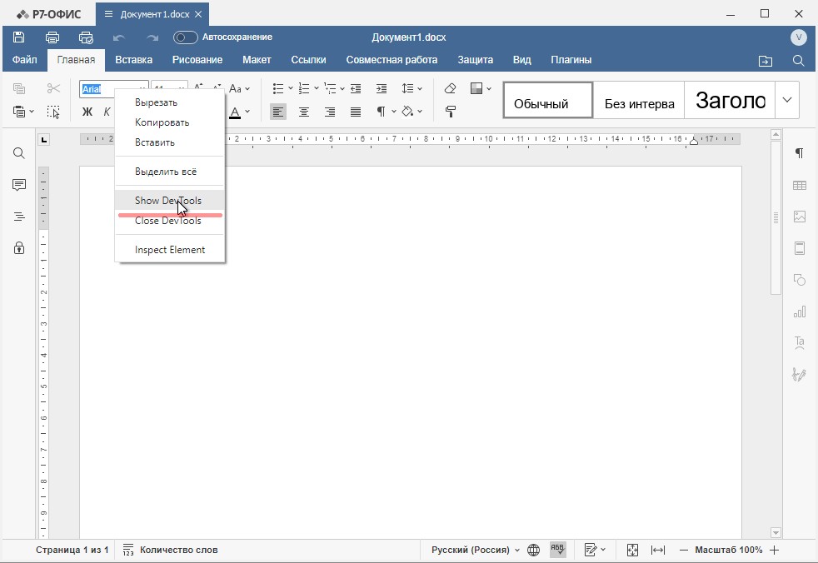This screenshot has height=563, width=818.
Task: Open the Image settings panel on right sidebar
Action: pyautogui.click(x=799, y=216)
